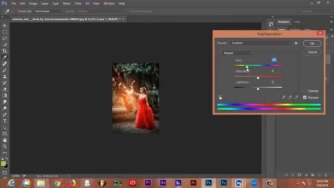334x188 pixels.
Task: Select the Rectangle shape tool
Action: tap(5, 134)
